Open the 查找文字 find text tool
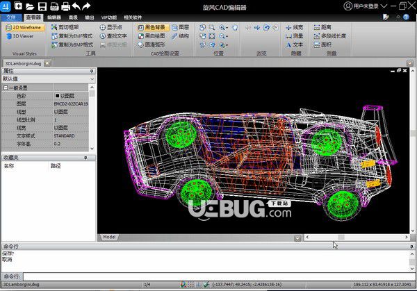 pos(113,36)
